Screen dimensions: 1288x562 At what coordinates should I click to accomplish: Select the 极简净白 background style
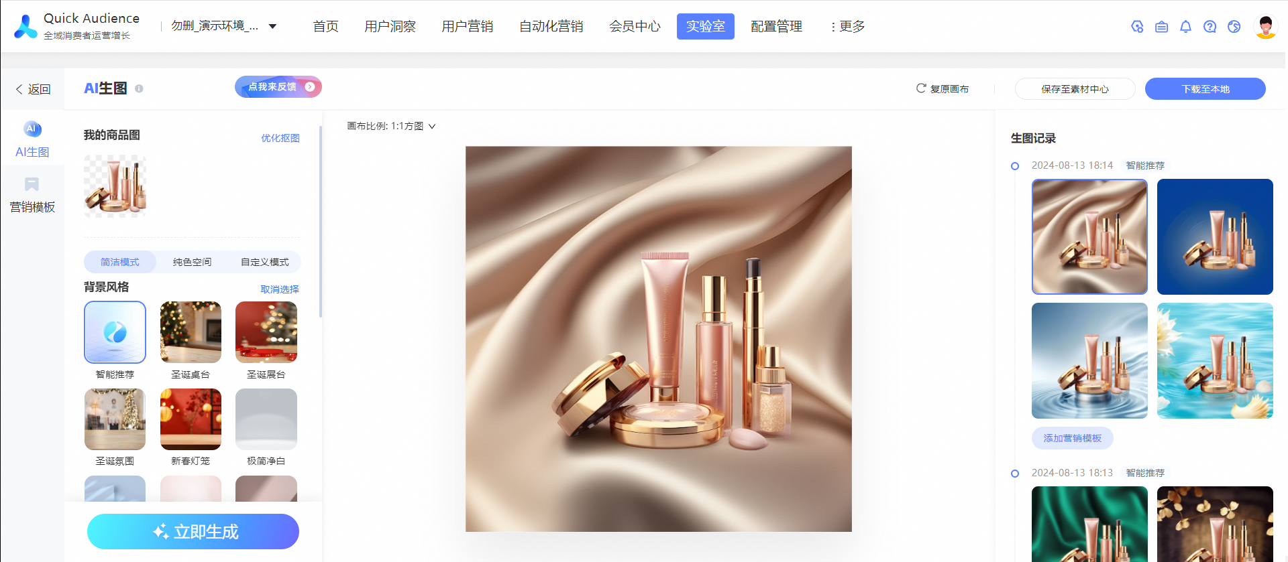click(x=266, y=419)
